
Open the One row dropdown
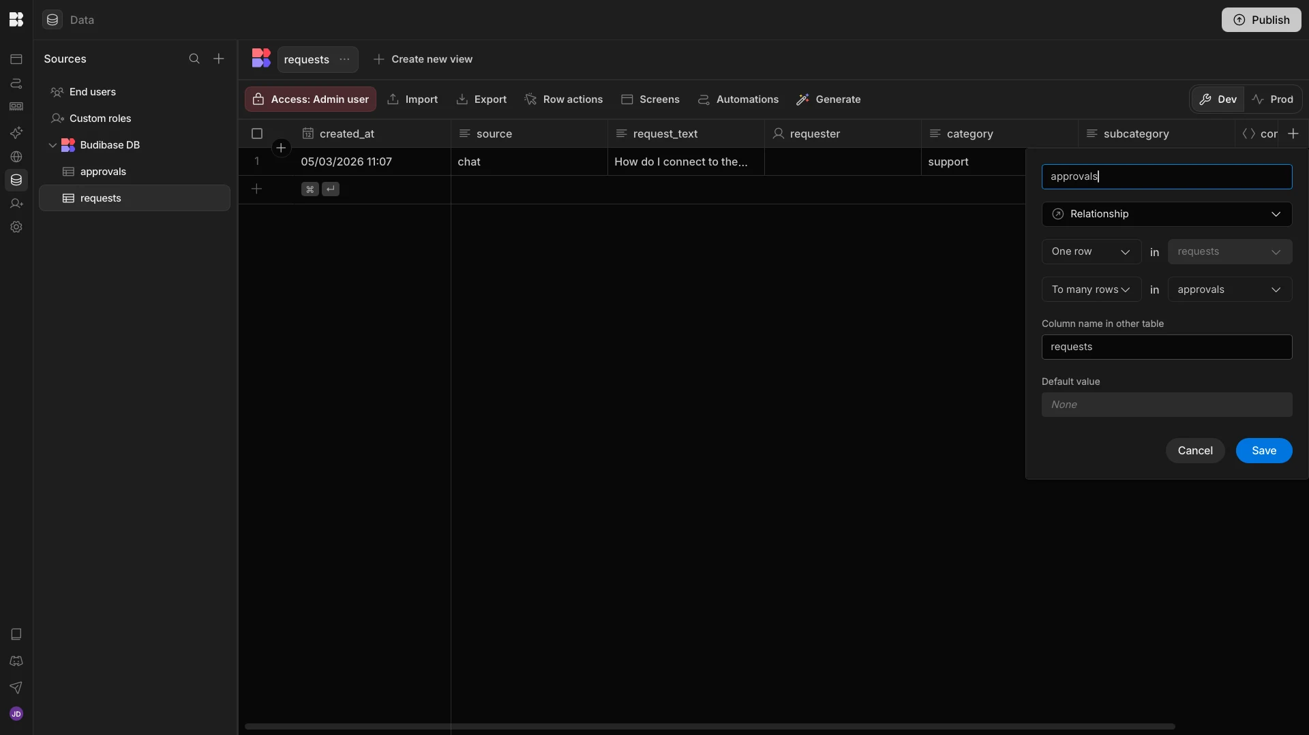coord(1092,251)
